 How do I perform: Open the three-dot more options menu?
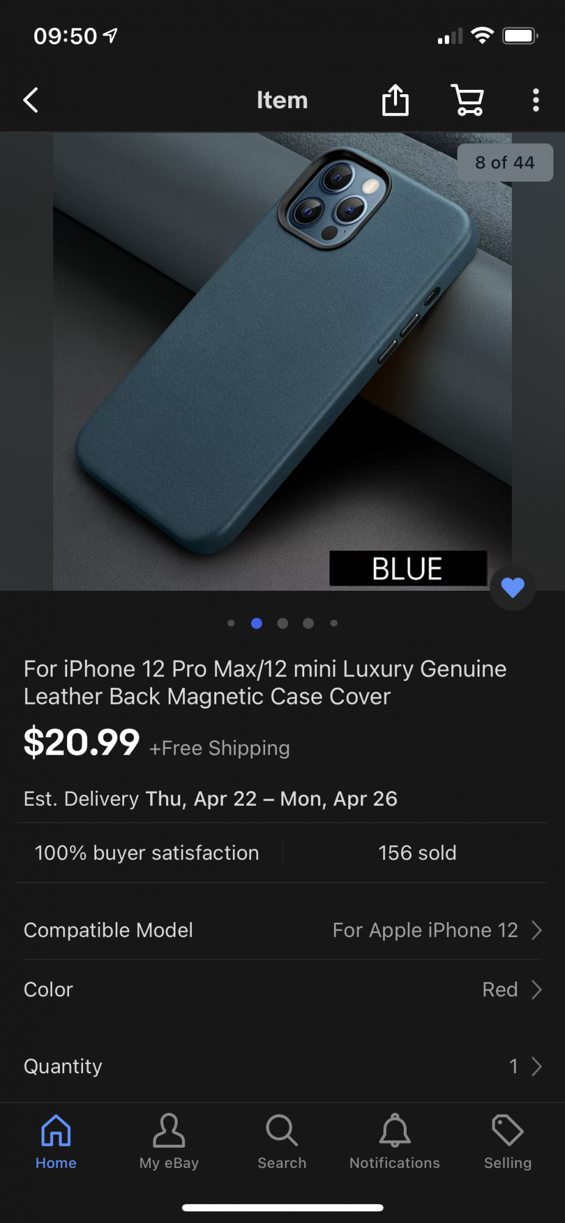pyautogui.click(x=536, y=100)
